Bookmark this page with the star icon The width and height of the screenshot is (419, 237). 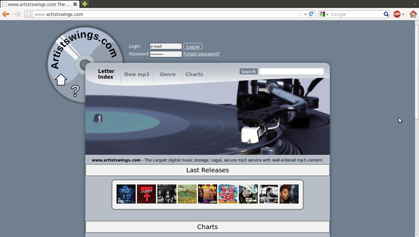tap(300, 14)
